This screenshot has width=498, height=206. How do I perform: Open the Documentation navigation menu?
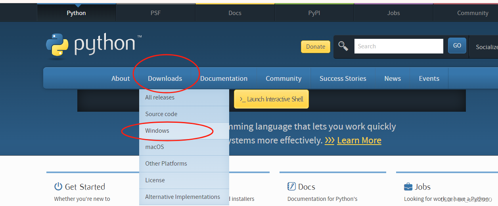(224, 78)
